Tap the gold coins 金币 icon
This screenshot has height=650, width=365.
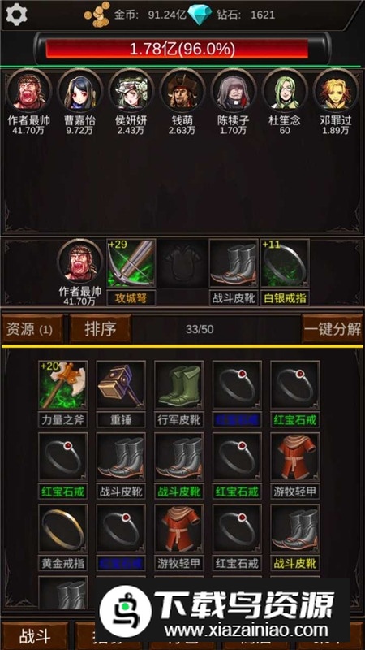pos(97,15)
